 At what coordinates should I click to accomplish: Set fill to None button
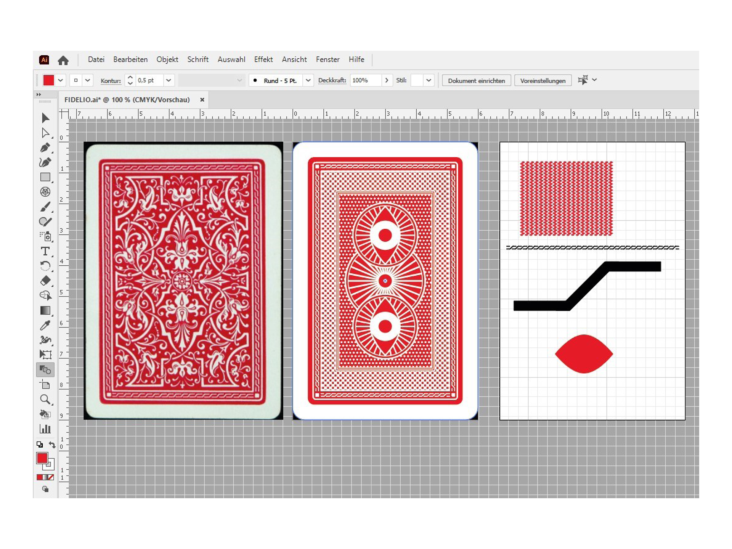pos(51,477)
